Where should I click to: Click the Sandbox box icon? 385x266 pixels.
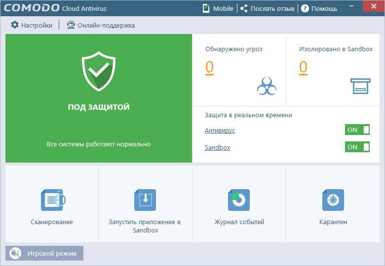click(360, 86)
